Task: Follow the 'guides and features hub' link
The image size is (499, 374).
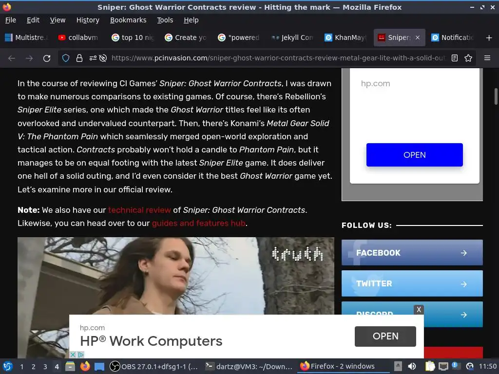Action: click(199, 223)
